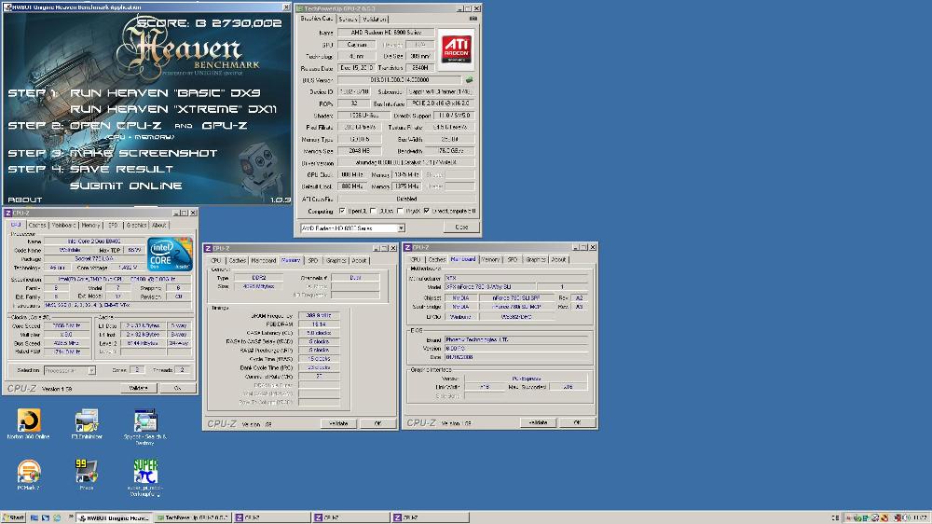Viewport: 932px width, 524px height.
Task: Click Submit Online in the Heaven window
Action: click(x=126, y=186)
